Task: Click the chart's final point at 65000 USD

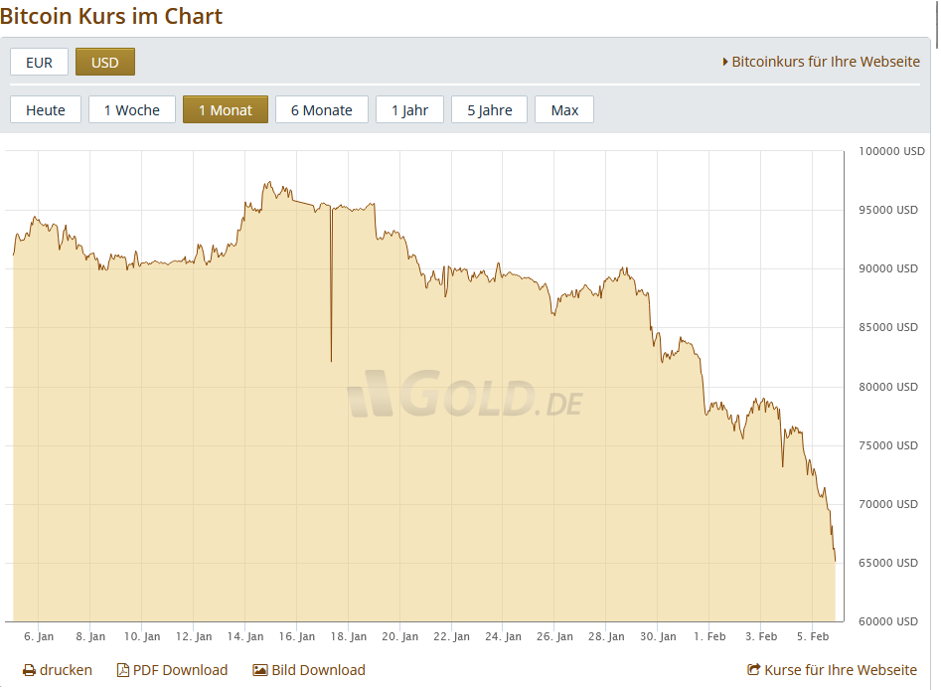Action: tap(835, 561)
